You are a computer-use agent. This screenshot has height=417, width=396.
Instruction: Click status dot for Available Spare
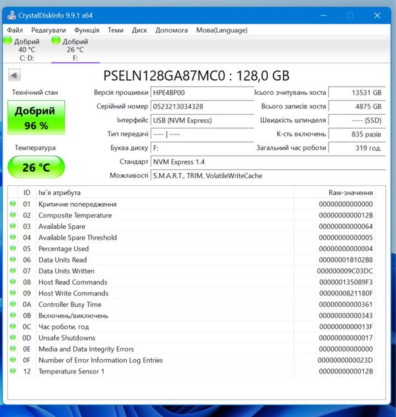pos(13,226)
